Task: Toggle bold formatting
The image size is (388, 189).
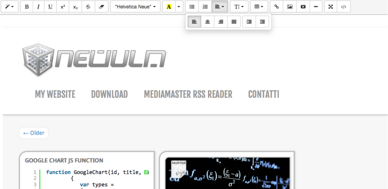Action: (x=27, y=7)
